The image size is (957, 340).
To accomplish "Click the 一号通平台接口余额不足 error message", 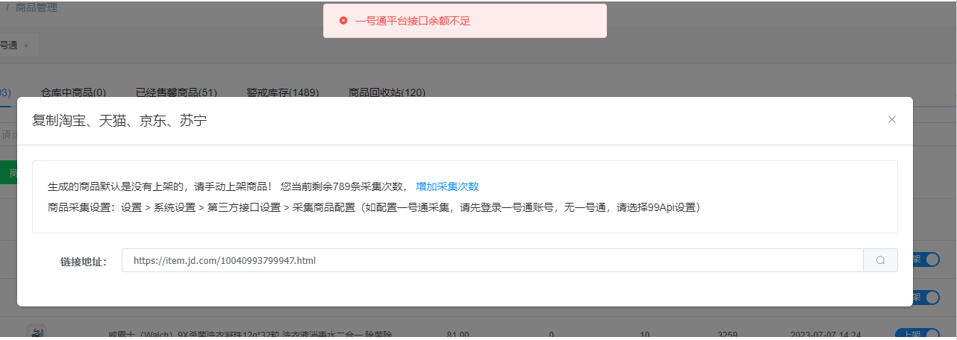I will pyautogui.click(x=413, y=21).
